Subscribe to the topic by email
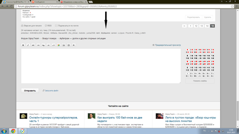 (x=67, y=26)
